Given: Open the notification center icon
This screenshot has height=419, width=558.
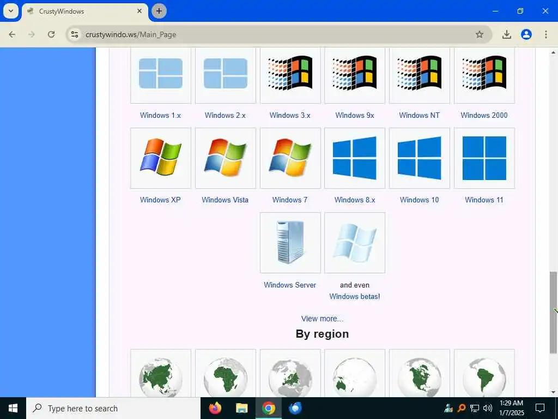Looking at the screenshot, I should 540,408.
